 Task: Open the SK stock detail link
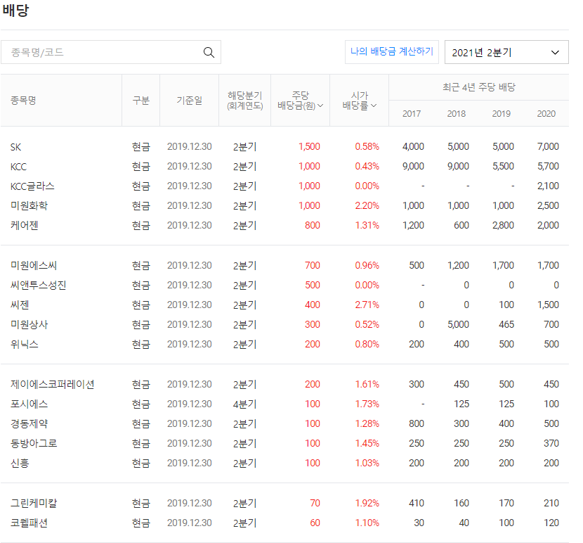[x=15, y=147]
